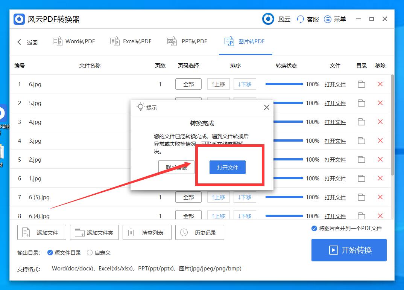Move 6 (5).jpg up with 上移

click(x=218, y=197)
